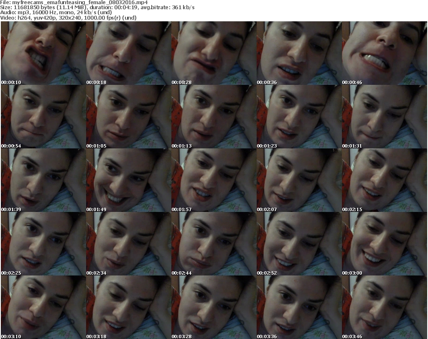Open the frame stamped 00:01:05
428x339 pixels.
129,117
